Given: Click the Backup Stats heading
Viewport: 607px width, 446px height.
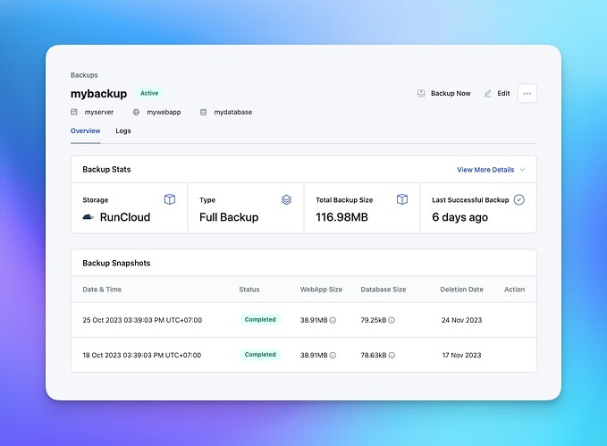Looking at the screenshot, I should (x=106, y=169).
